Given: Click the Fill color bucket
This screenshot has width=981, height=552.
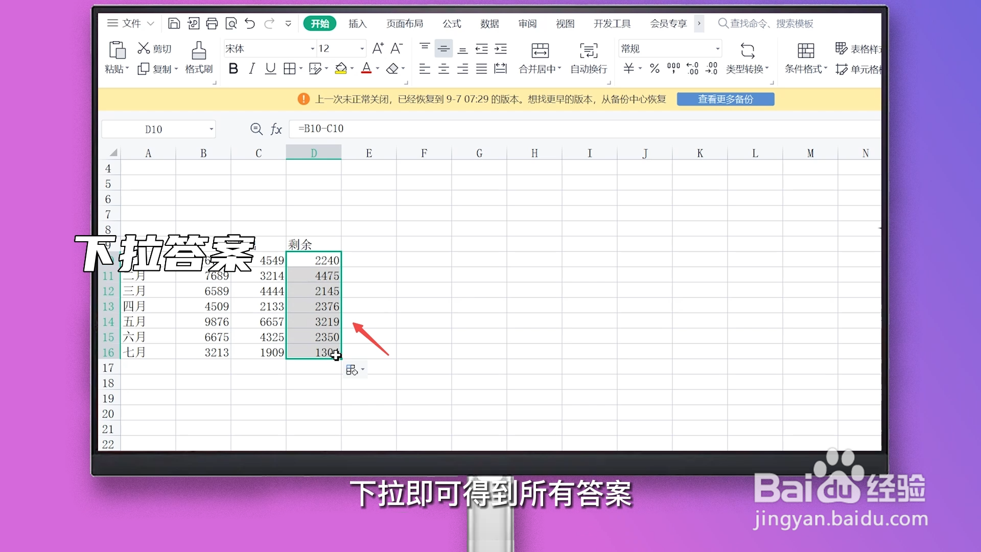Looking at the screenshot, I should pos(341,68).
